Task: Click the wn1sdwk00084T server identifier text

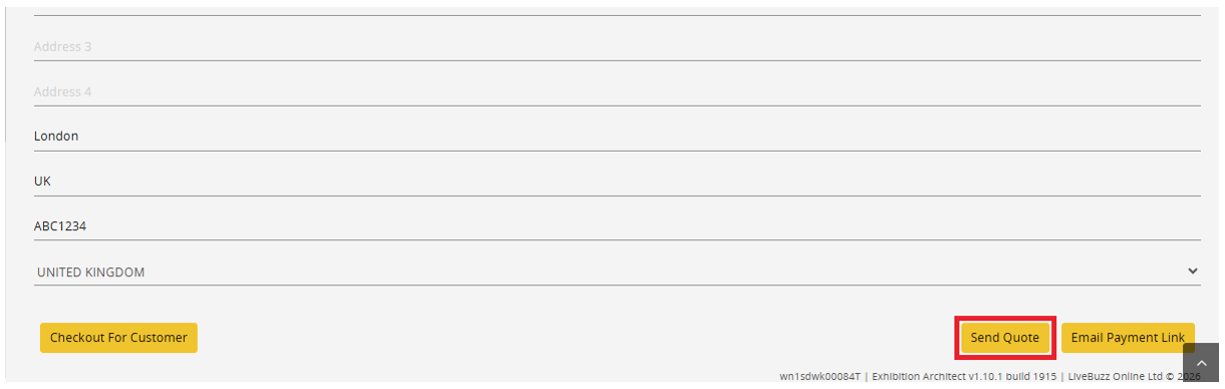Action: click(x=821, y=376)
